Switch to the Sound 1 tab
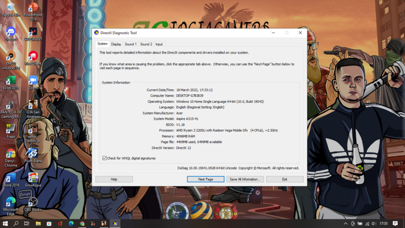 (x=131, y=44)
